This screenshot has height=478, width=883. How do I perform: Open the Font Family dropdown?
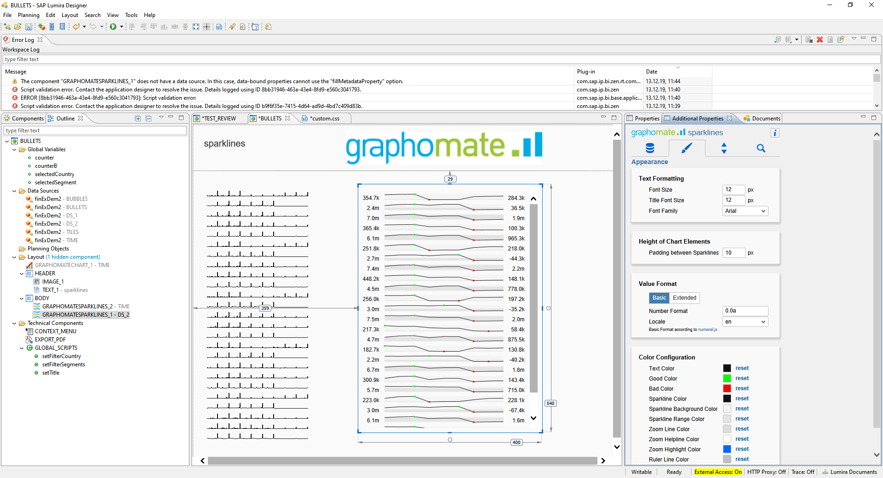coord(745,211)
